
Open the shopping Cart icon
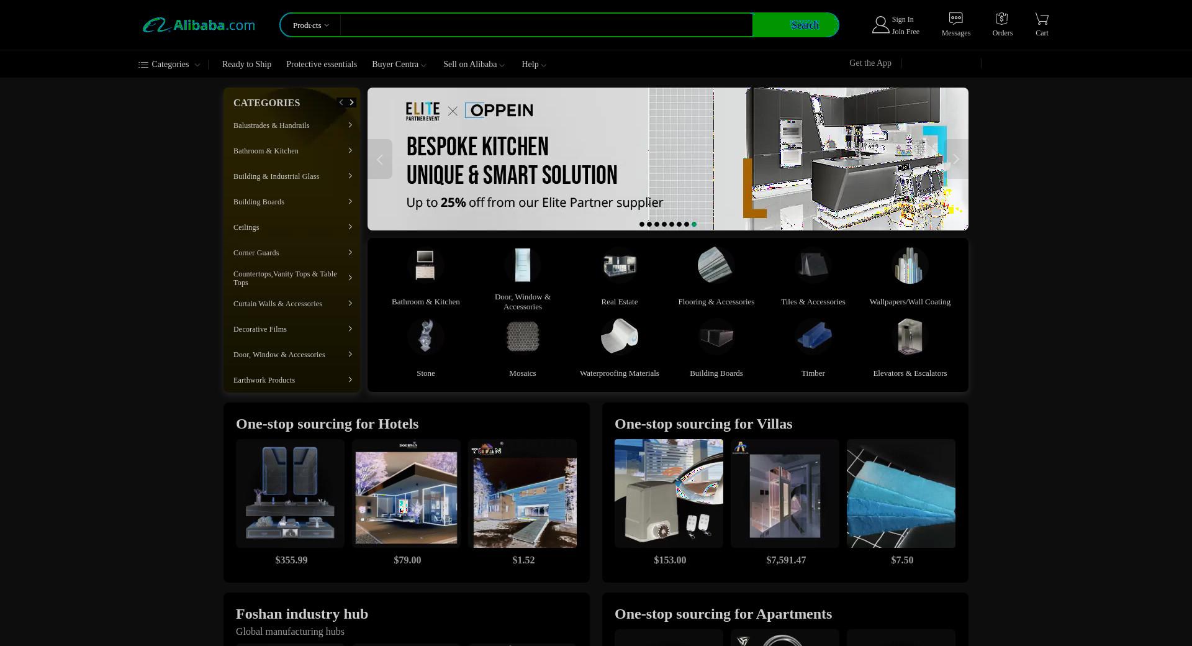[1042, 19]
